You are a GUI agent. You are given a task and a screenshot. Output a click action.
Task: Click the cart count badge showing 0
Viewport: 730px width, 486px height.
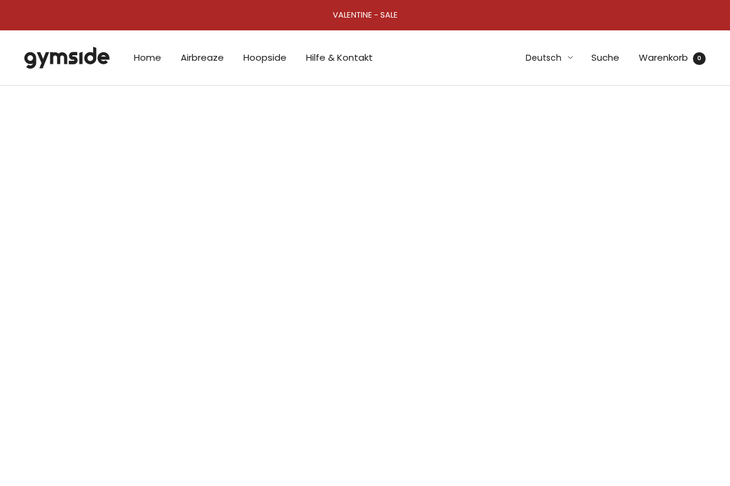point(699,58)
